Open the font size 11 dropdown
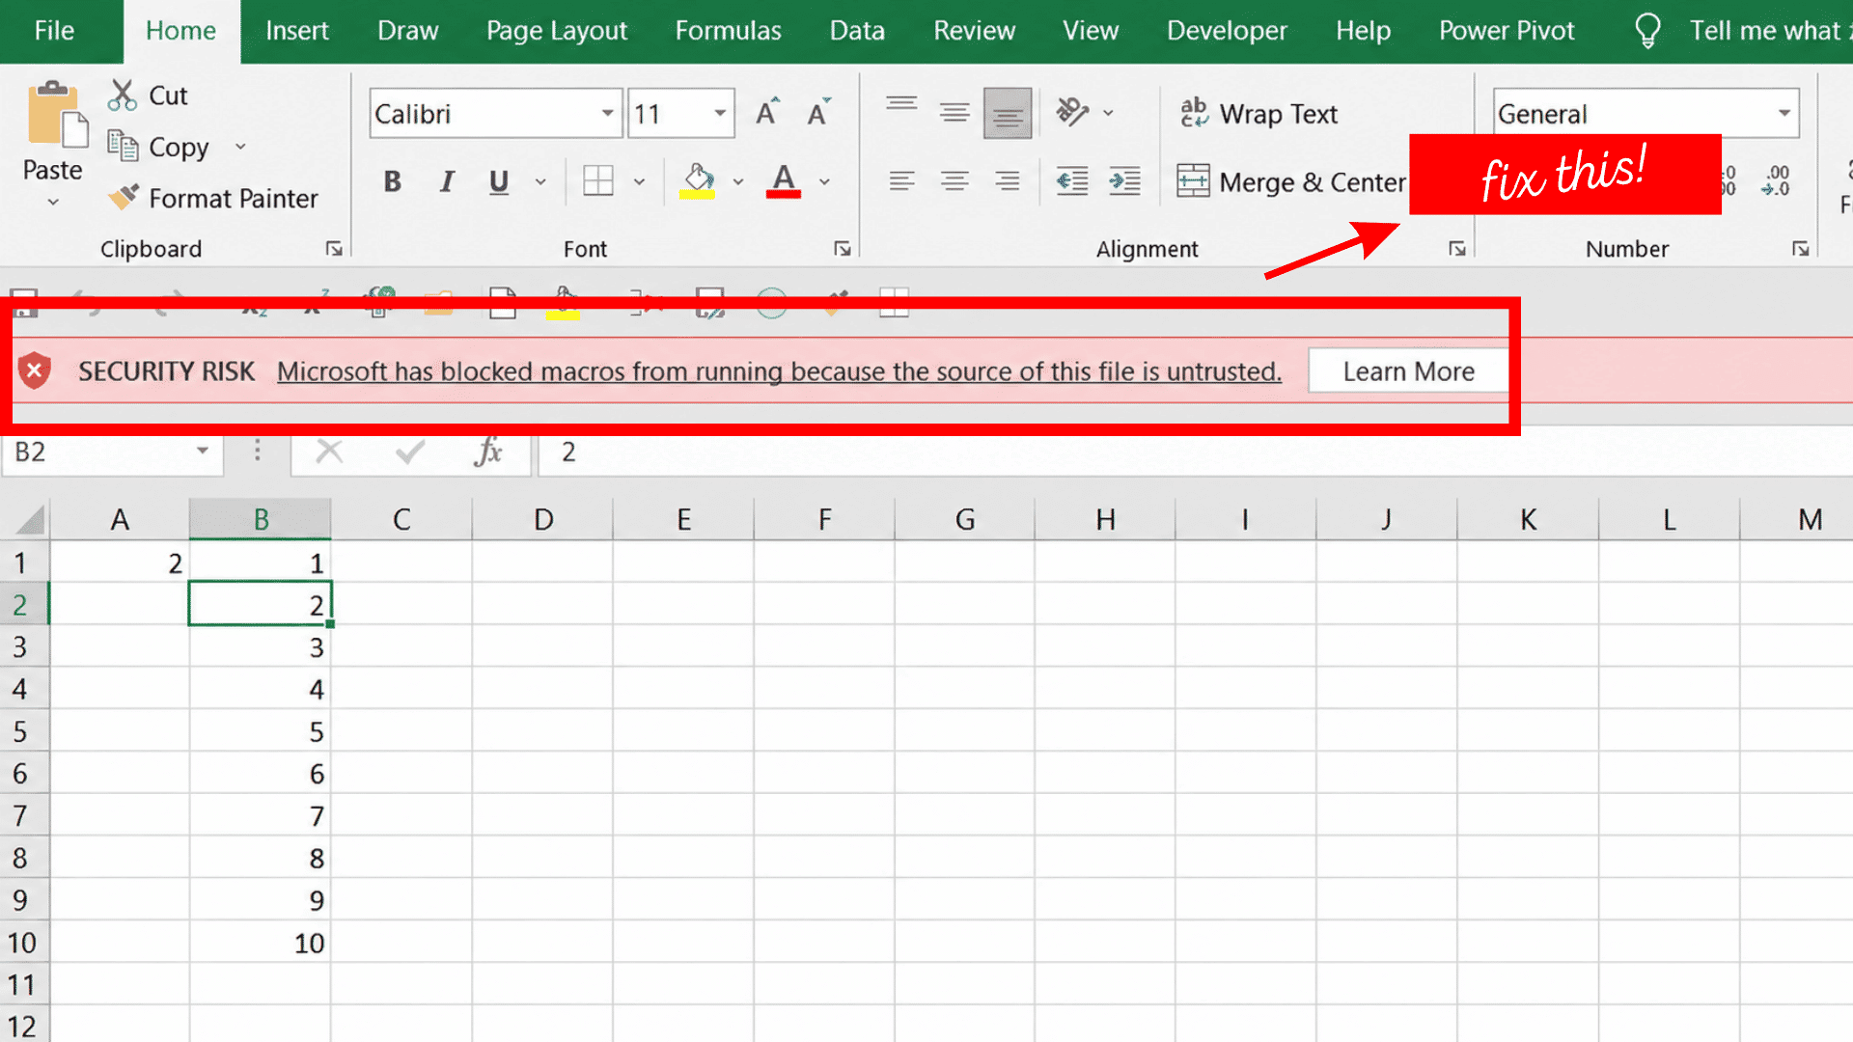Viewport: 1853px width, 1042px height. pos(720,113)
